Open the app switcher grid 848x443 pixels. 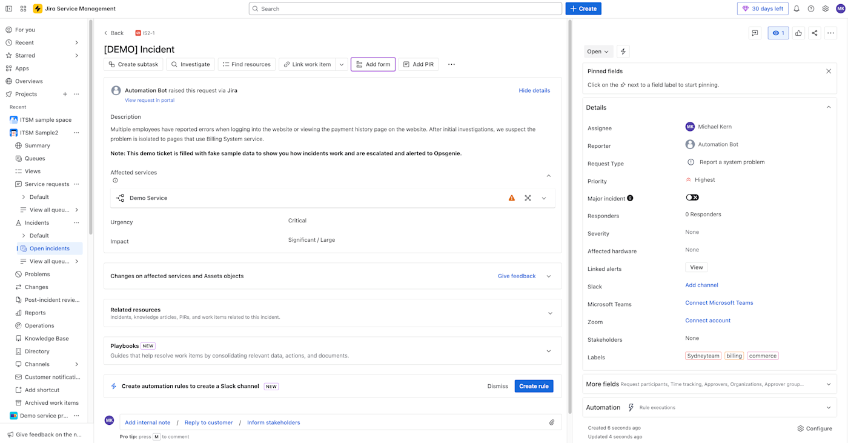pyautogui.click(x=23, y=9)
